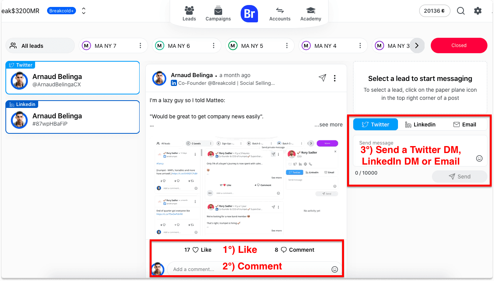Open the sorter chevron next to Breakcold+
494x281 pixels.
(84, 11)
